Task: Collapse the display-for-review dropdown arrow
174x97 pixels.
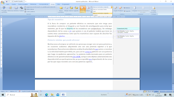Action: point(112,7)
